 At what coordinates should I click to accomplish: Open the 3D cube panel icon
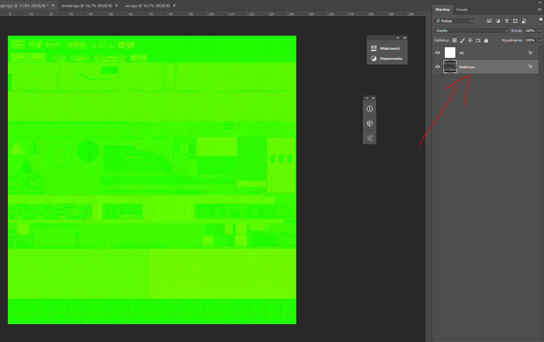coord(370,124)
